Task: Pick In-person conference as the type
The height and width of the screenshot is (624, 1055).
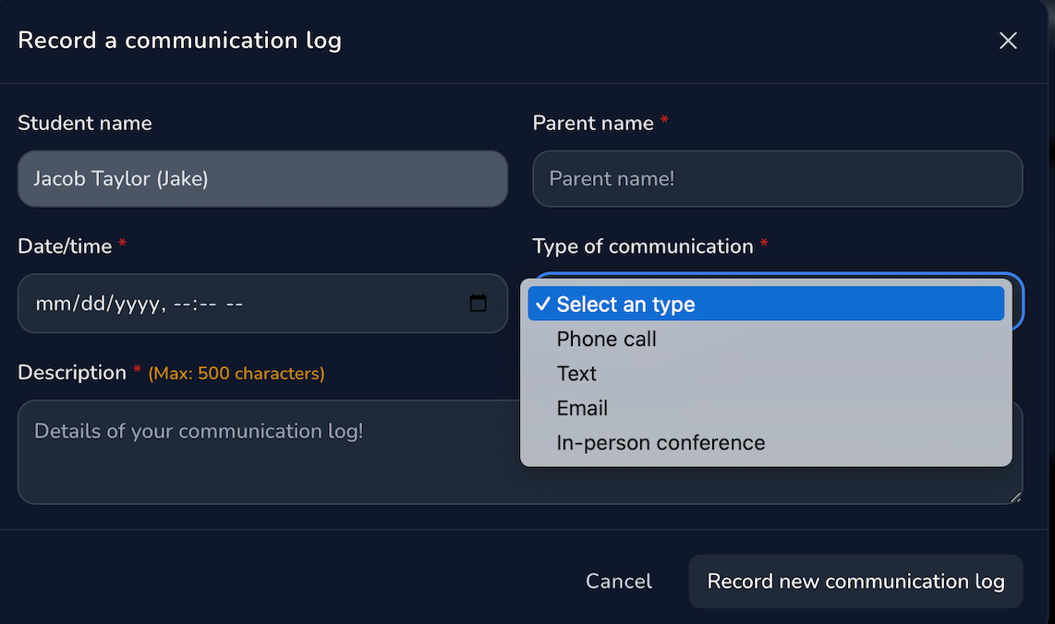Action: point(661,442)
